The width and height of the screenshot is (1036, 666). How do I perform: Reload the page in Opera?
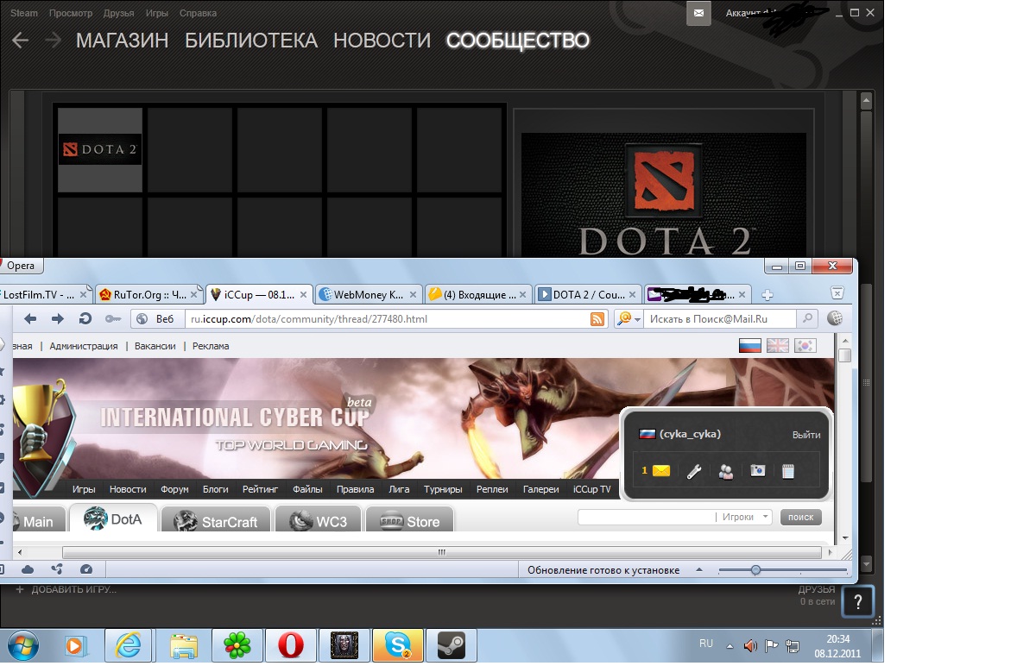85,319
